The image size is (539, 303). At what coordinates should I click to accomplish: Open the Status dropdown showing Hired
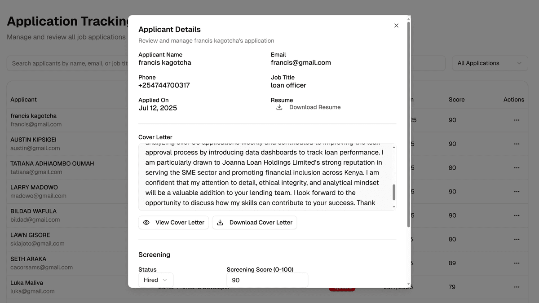tap(156, 280)
